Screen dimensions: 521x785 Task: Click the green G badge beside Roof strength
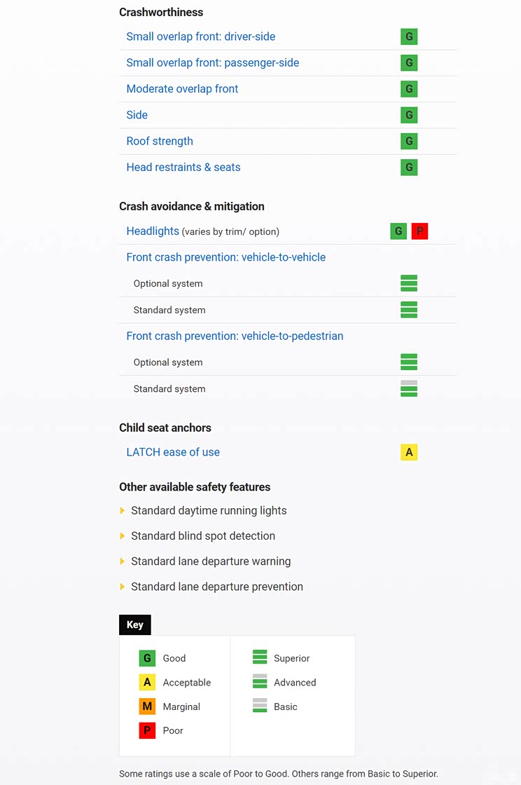[409, 141]
